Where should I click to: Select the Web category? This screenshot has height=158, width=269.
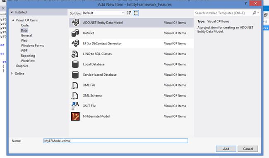click(x=24, y=40)
